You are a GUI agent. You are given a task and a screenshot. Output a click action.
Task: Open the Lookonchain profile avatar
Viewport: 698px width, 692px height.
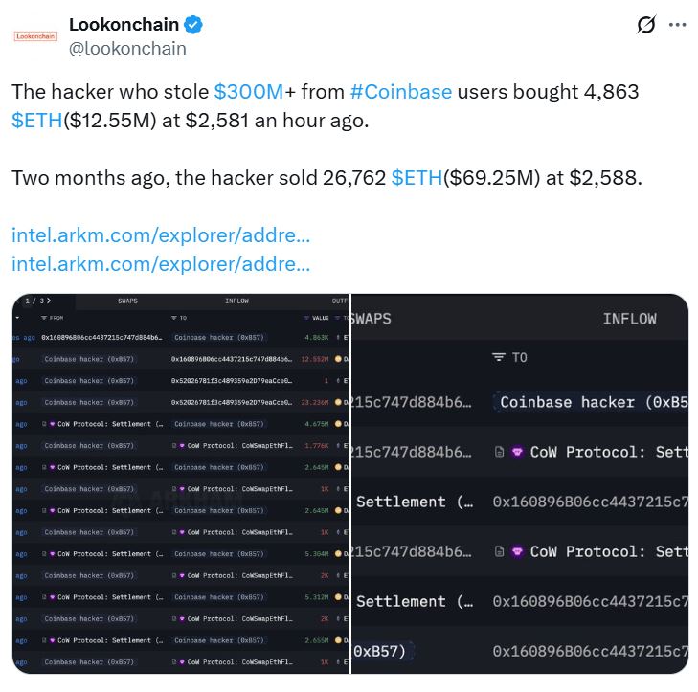pyautogui.click(x=35, y=35)
